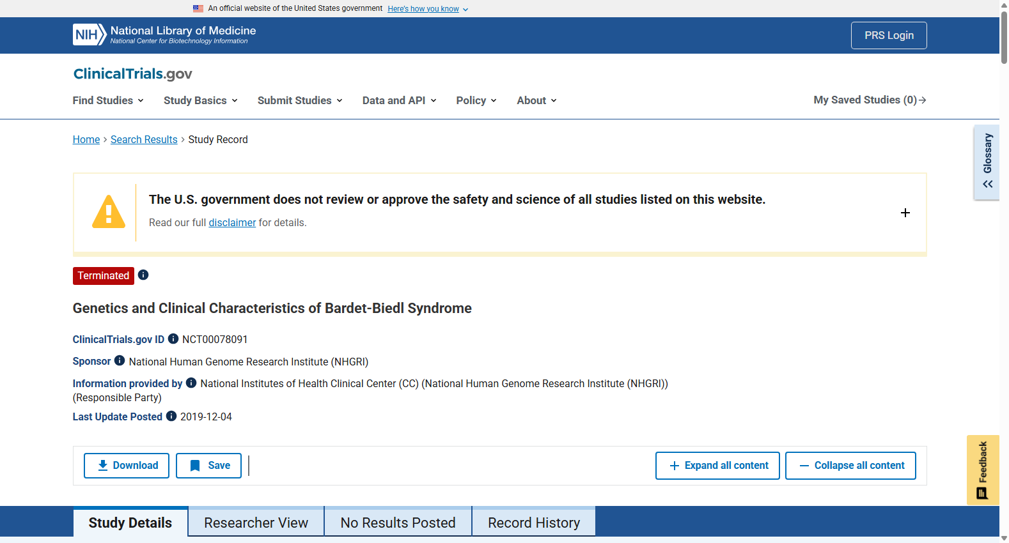Click the Feedback tab icon
The width and height of the screenshot is (1009, 543).
pos(982,493)
